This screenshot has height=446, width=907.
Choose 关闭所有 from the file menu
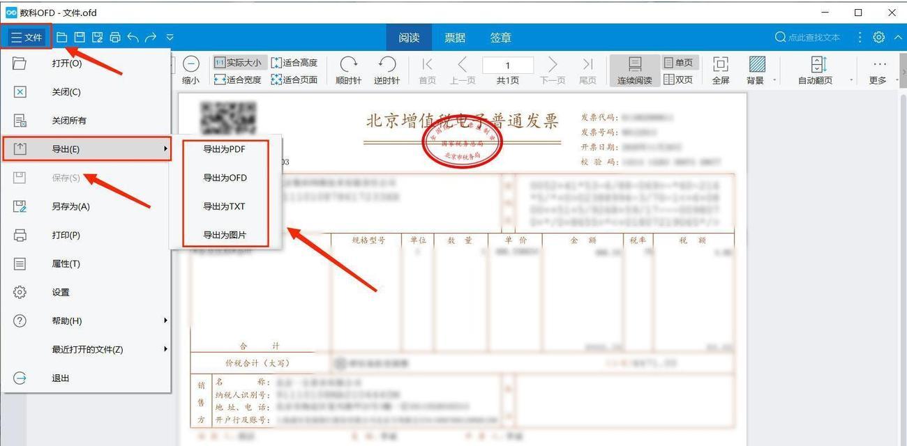click(x=87, y=121)
